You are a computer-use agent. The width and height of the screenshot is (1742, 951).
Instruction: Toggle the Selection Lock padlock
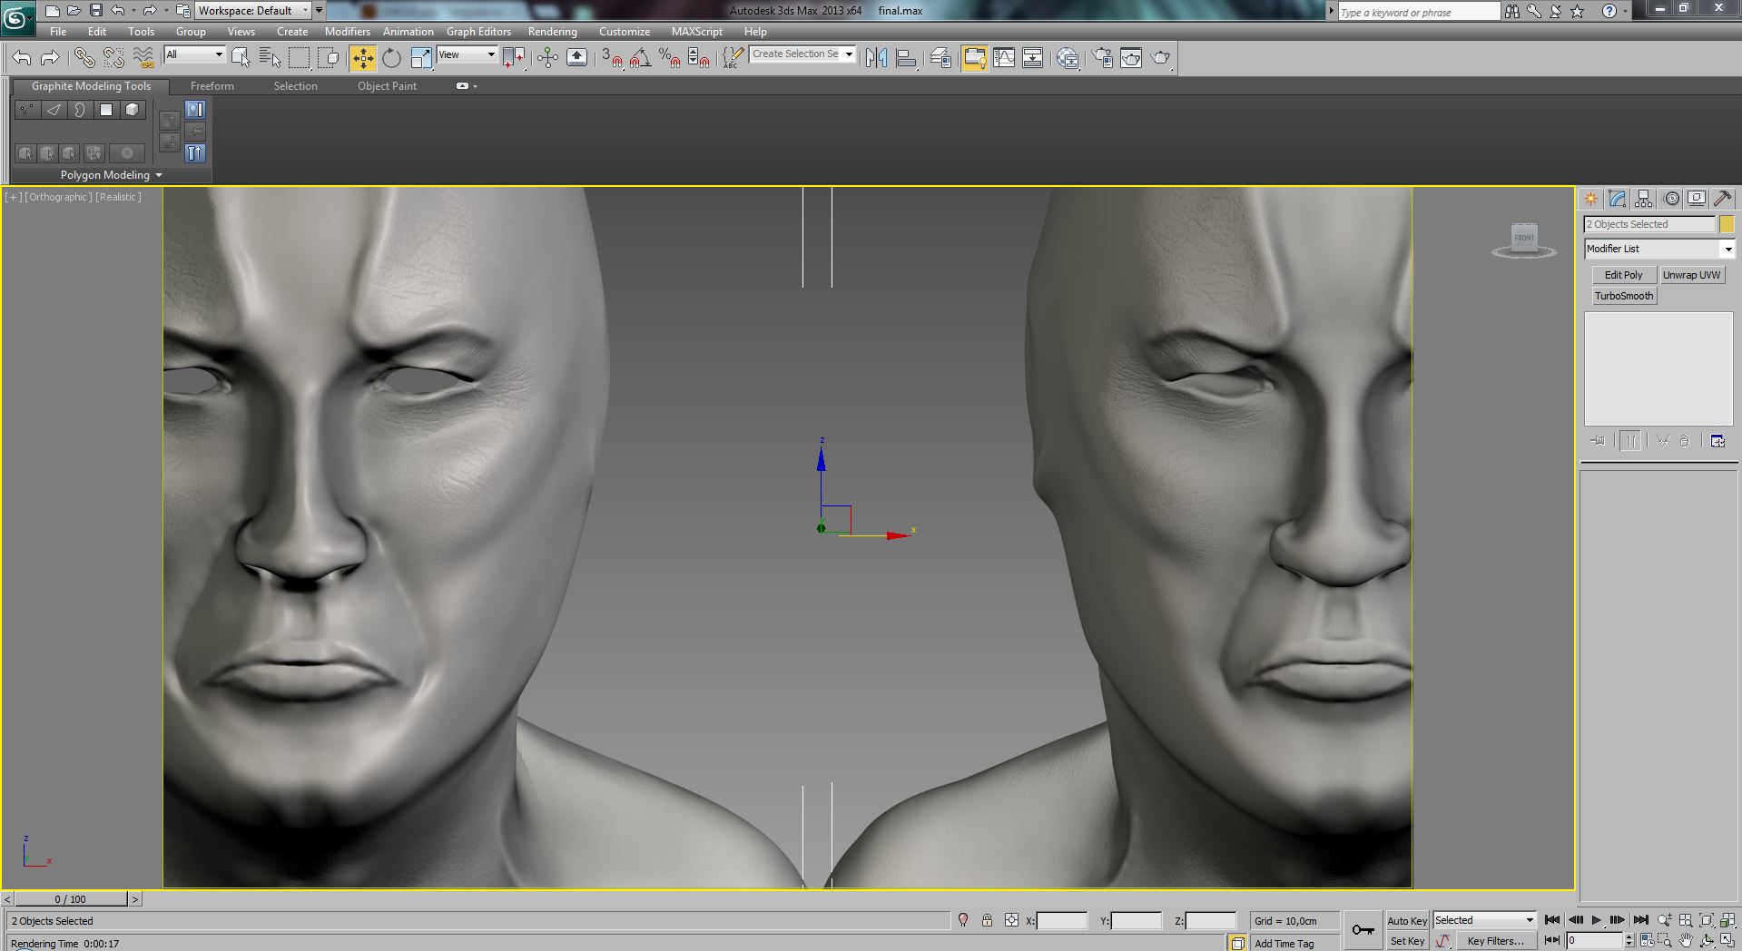(987, 920)
